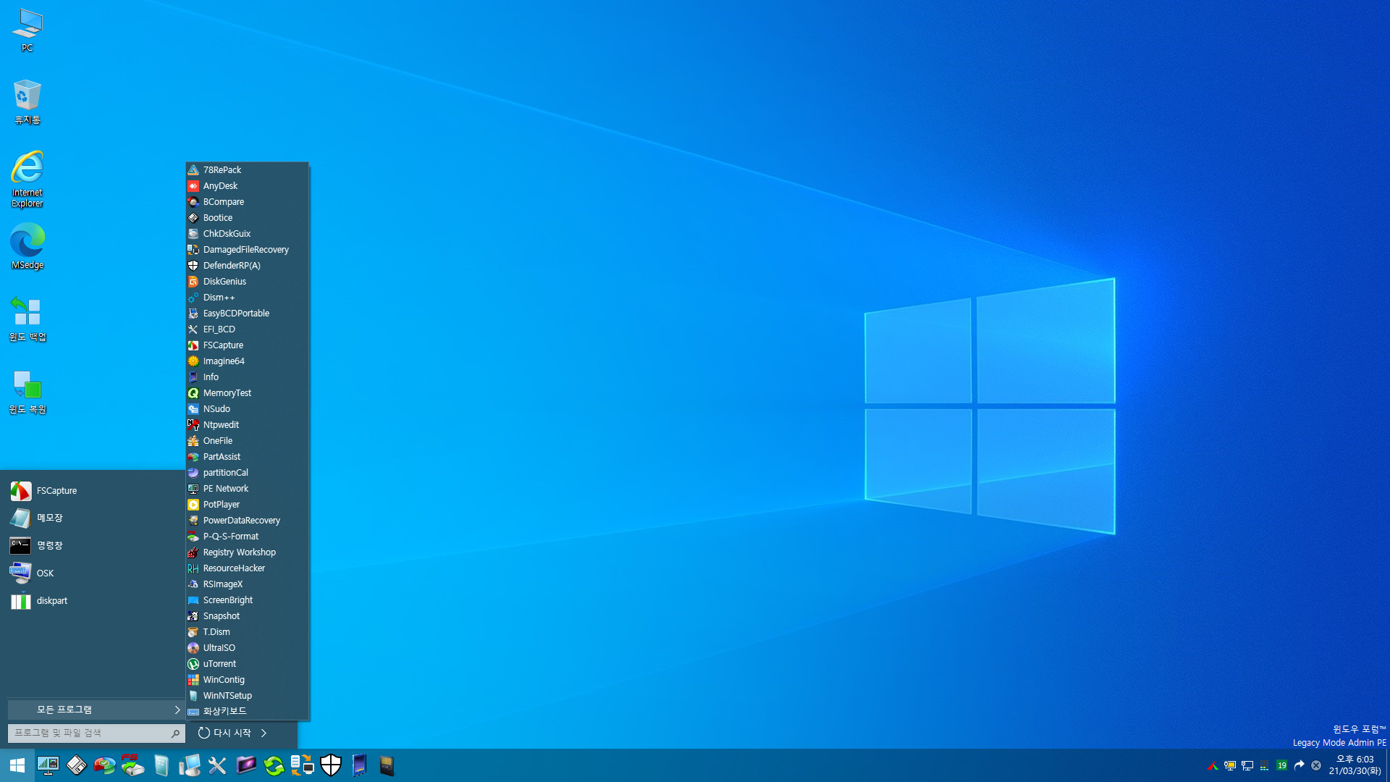This screenshot has height=782, width=1390.
Task: Choose ResourceHacker in programs list
Action: [x=248, y=568]
